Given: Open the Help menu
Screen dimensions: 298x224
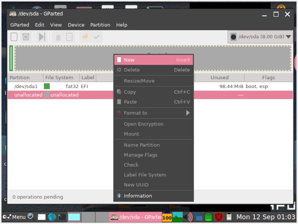Looking at the screenshot, I should tap(122, 25).
